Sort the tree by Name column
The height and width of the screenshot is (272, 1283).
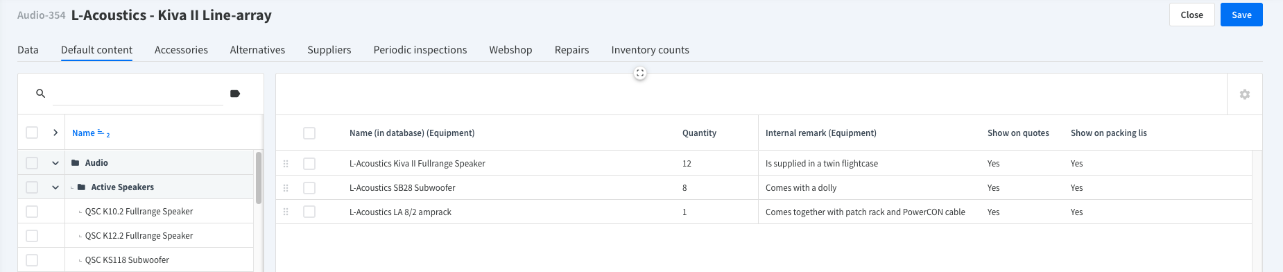[83, 133]
